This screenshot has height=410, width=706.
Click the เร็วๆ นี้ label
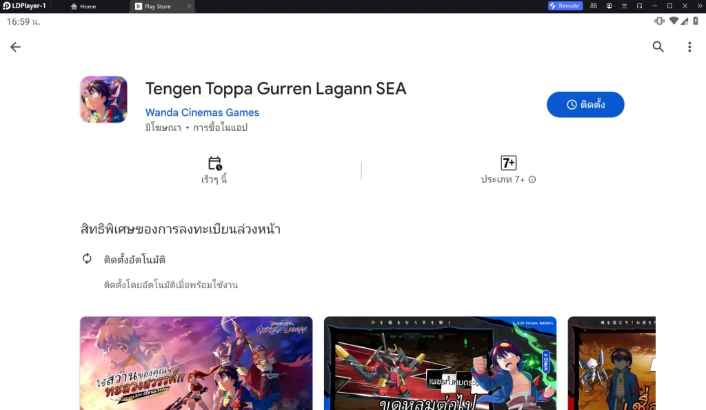pos(214,179)
